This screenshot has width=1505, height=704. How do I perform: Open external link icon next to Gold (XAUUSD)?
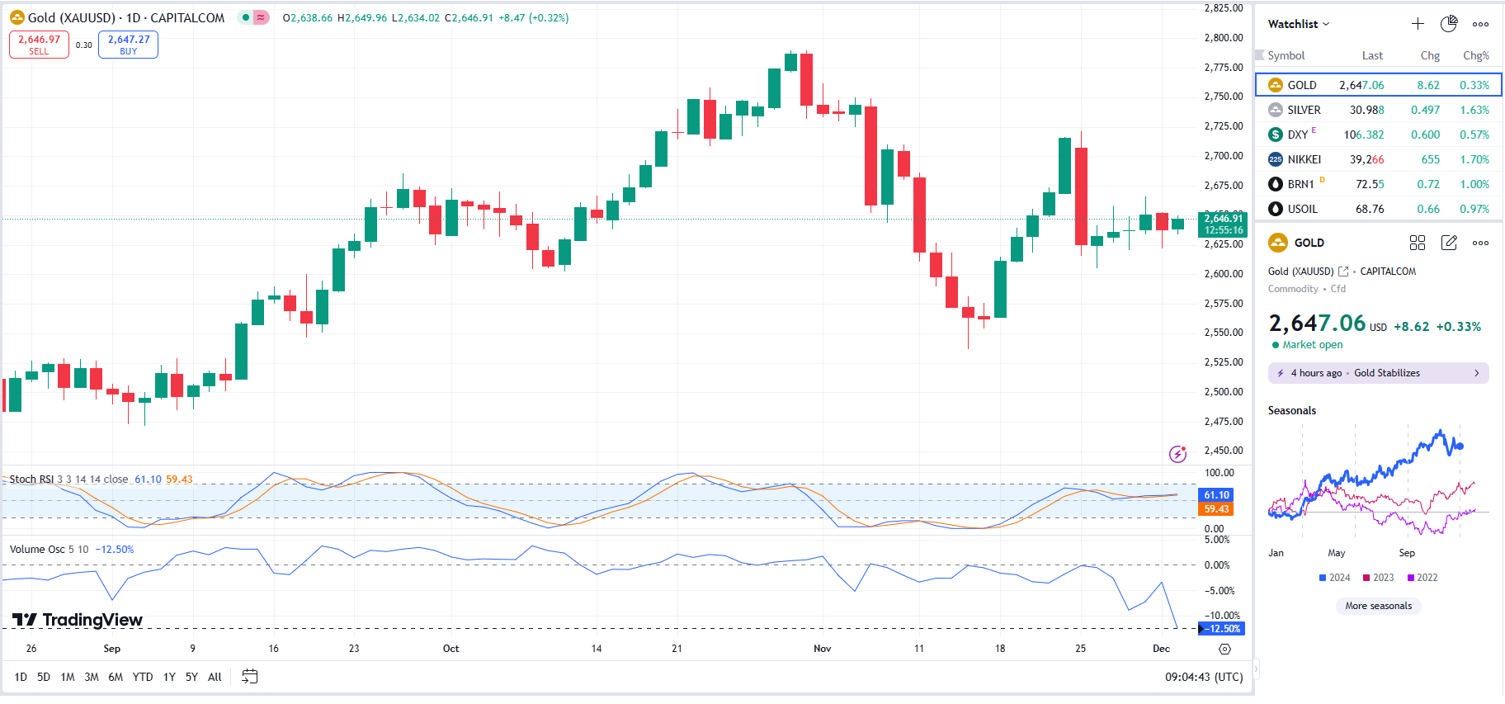[1343, 272]
